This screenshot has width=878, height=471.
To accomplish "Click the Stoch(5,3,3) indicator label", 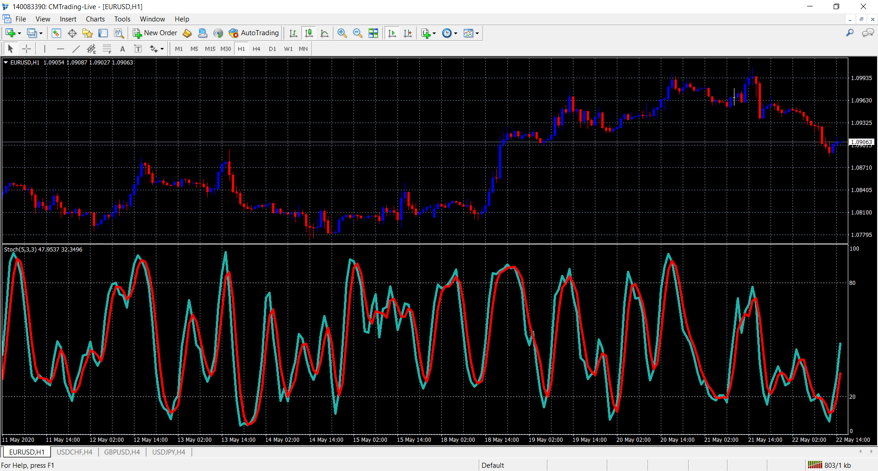I will [x=20, y=249].
